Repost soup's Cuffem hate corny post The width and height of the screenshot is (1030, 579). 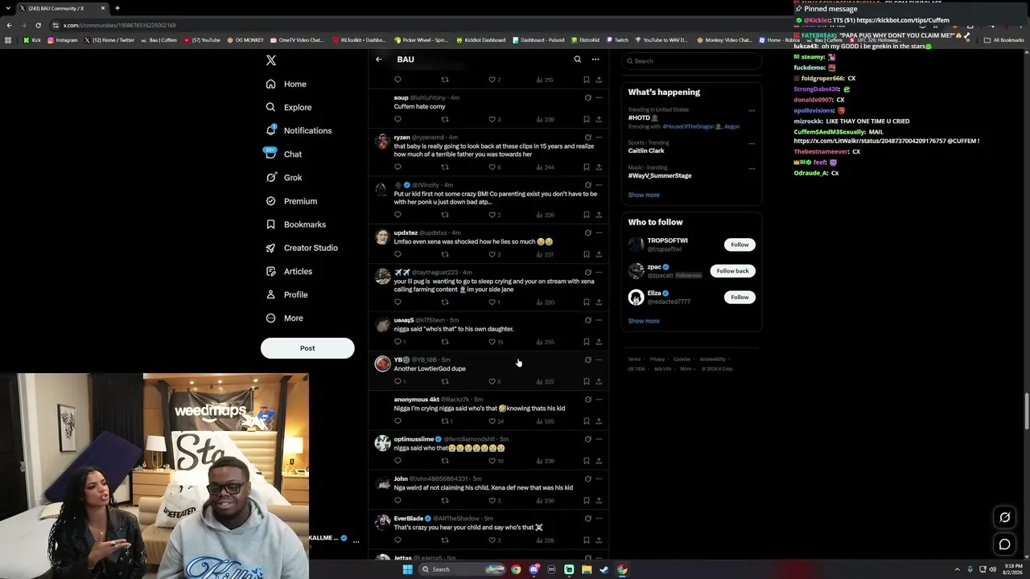pos(444,120)
